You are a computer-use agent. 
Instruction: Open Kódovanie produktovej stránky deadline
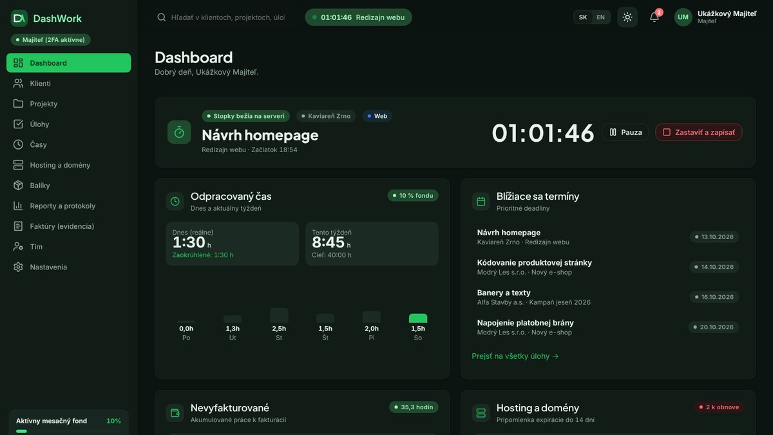point(607,267)
